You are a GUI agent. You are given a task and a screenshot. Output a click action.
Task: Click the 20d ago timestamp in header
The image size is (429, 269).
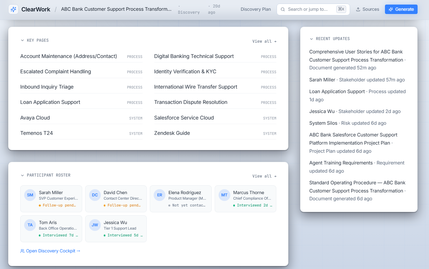click(x=214, y=9)
